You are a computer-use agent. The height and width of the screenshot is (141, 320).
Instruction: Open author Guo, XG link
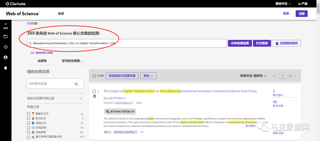pos(108,98)
